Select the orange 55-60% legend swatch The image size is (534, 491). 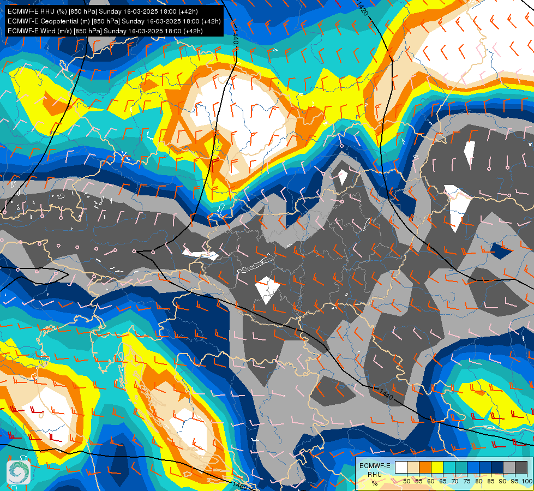425,467
